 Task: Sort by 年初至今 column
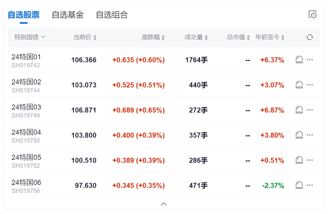pyautogui.click(x=270, y=37)
